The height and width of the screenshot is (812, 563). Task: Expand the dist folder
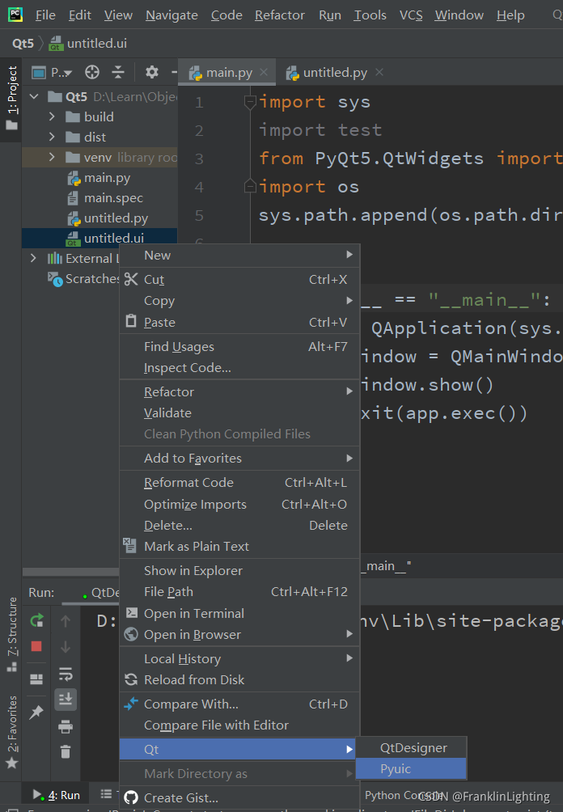pos(52,137)
